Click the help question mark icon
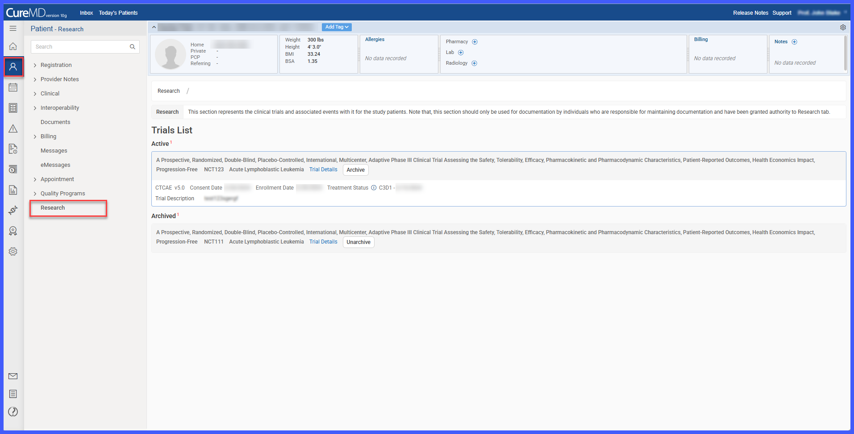Image resolution: width=854 pixels, height=434 pixels. (13, 412)
